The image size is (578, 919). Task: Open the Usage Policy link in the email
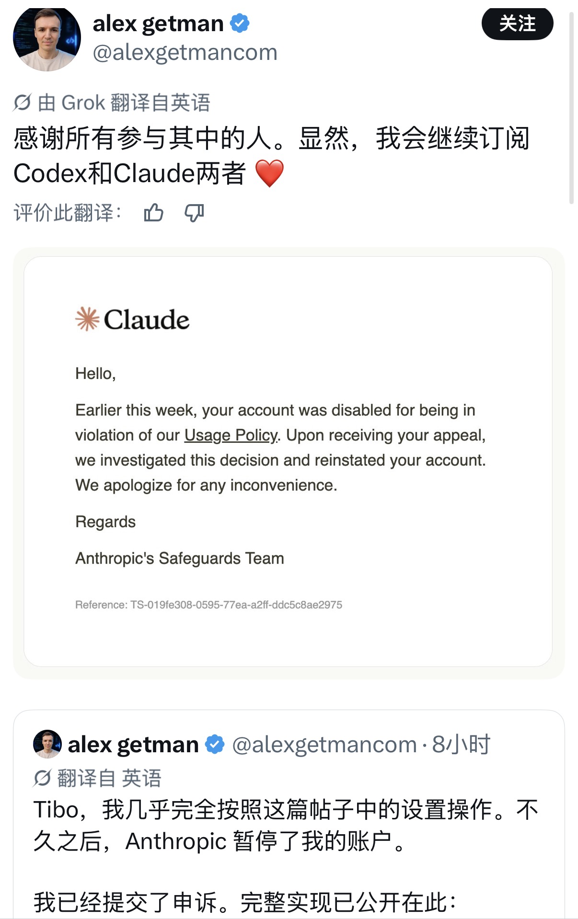(x=231, y=435)
